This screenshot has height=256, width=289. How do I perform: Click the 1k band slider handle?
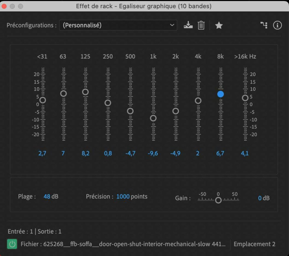(x=153, y=118)
